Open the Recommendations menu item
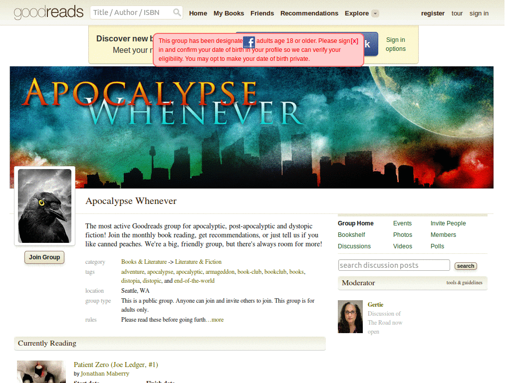The width and height of the screenshot is (511, 383). [x=309, y=13]
